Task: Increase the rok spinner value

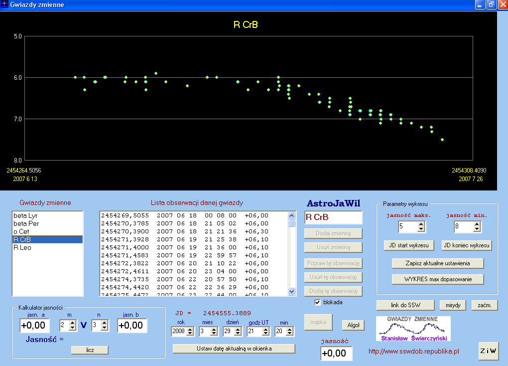Action: pyautogui.click(x=190, y=329)
